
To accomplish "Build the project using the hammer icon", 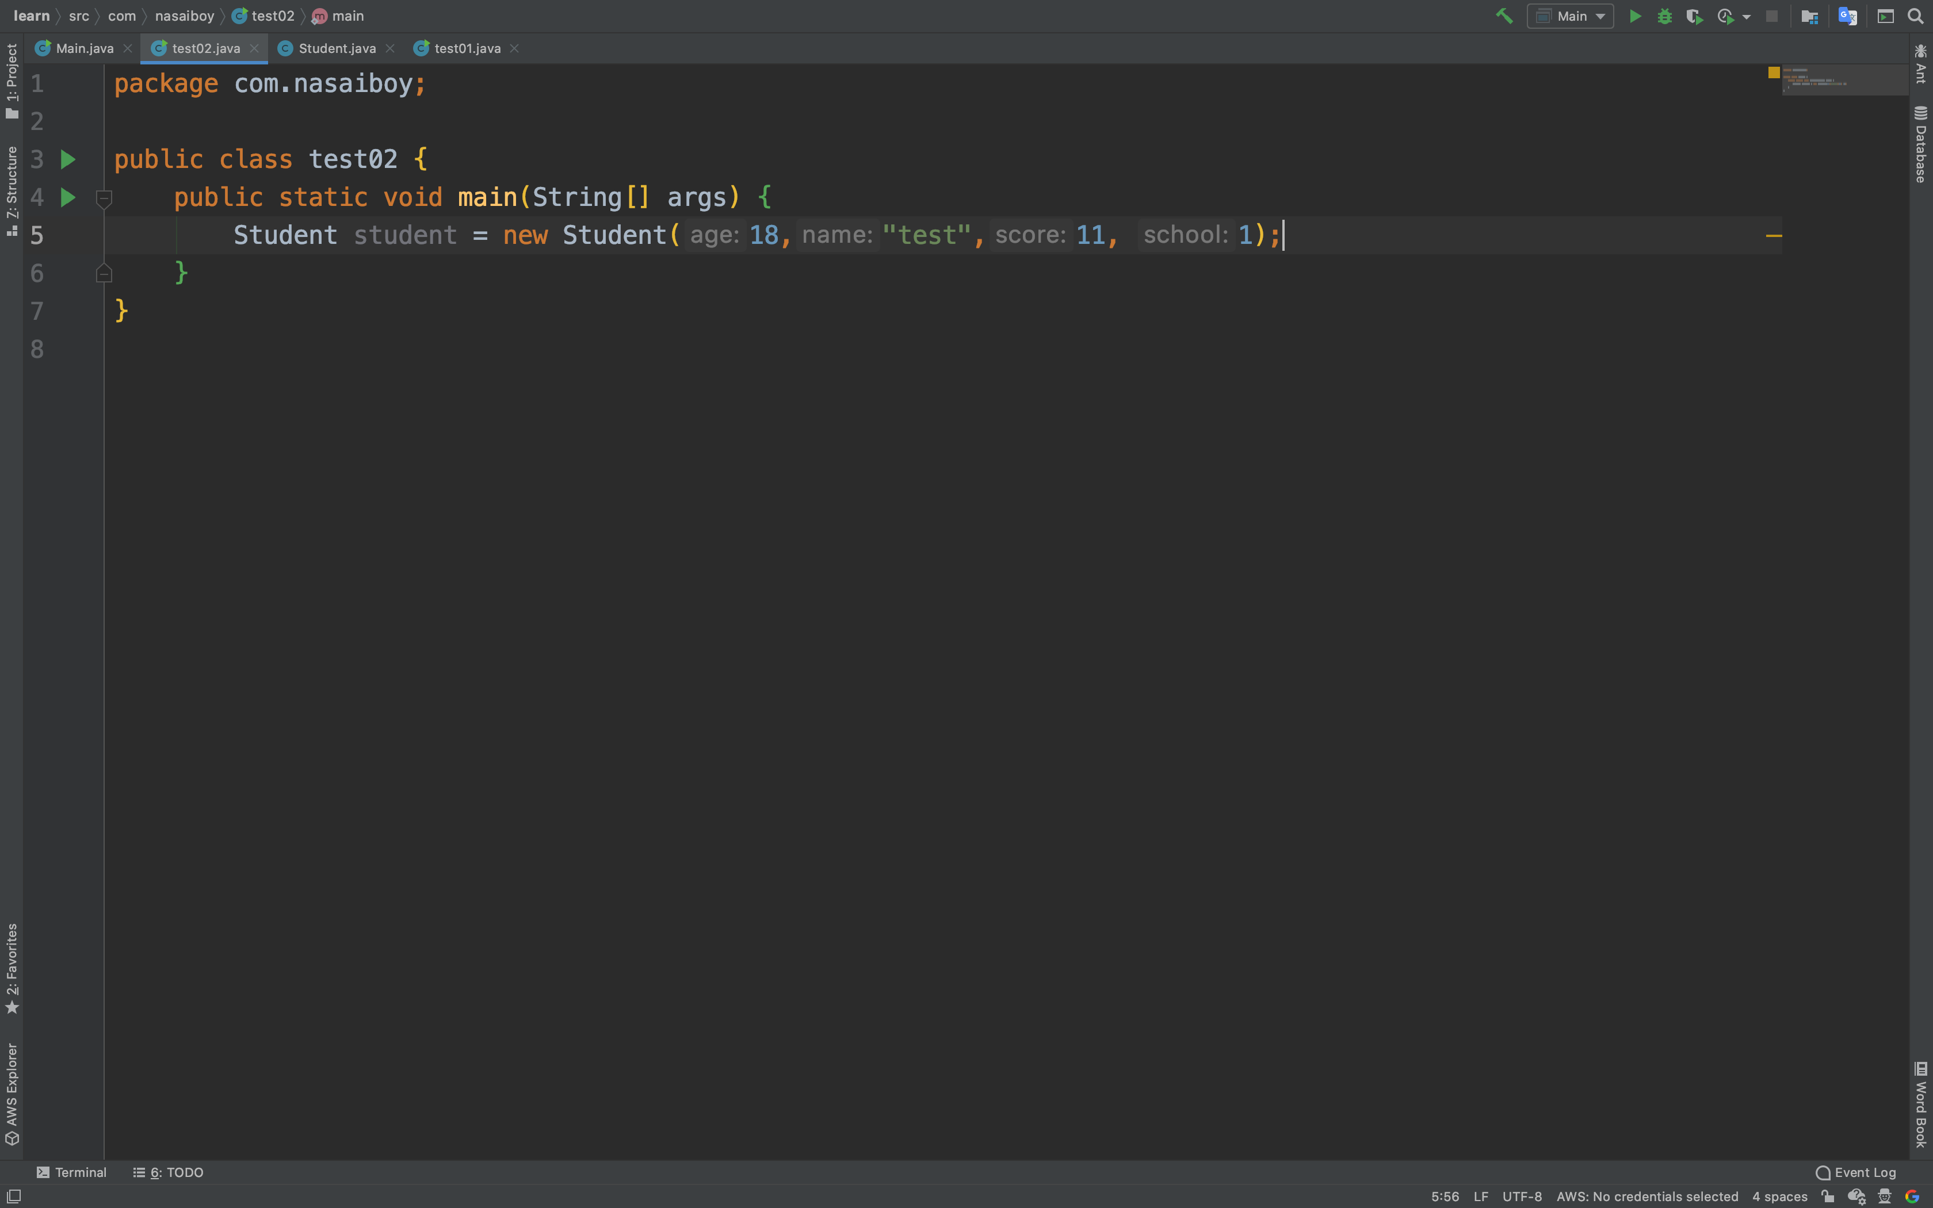I will pos(1505,15).
